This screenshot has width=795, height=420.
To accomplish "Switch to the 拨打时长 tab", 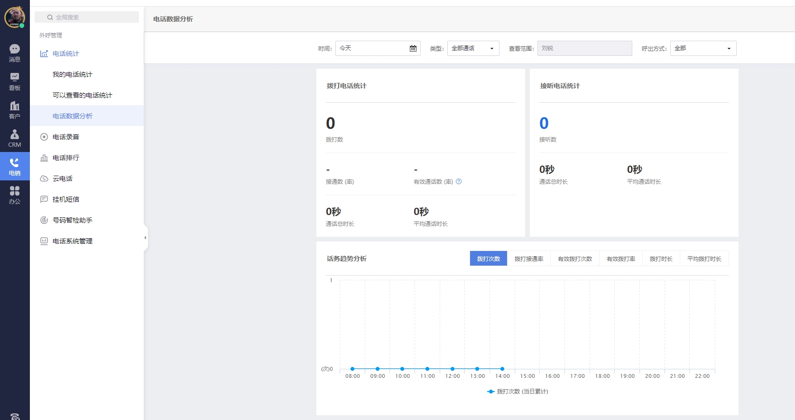I will tap(661, 259).
